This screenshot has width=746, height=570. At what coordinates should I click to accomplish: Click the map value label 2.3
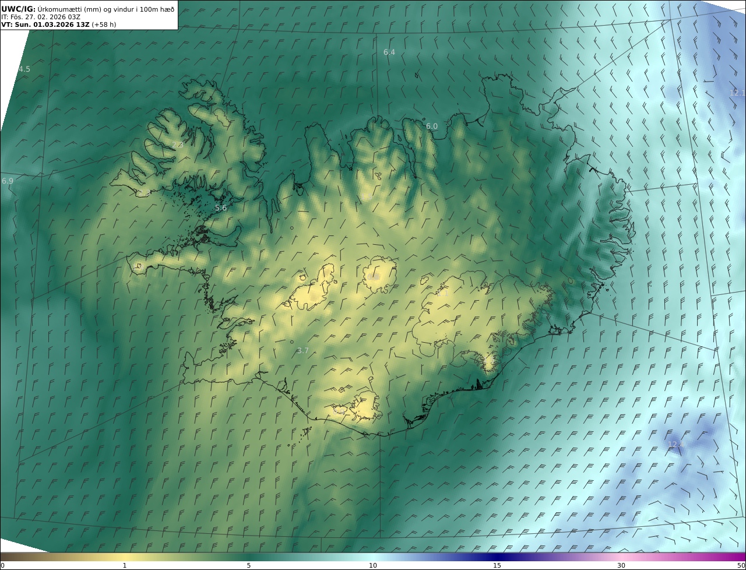click(x=178, y=145)
